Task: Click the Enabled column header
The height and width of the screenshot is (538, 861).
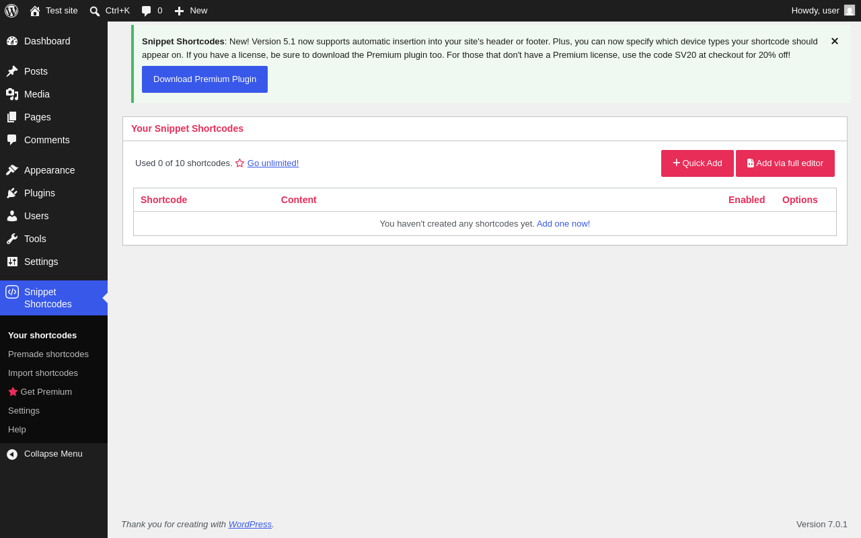Action: pyautogui.click(x=747, y=200)
